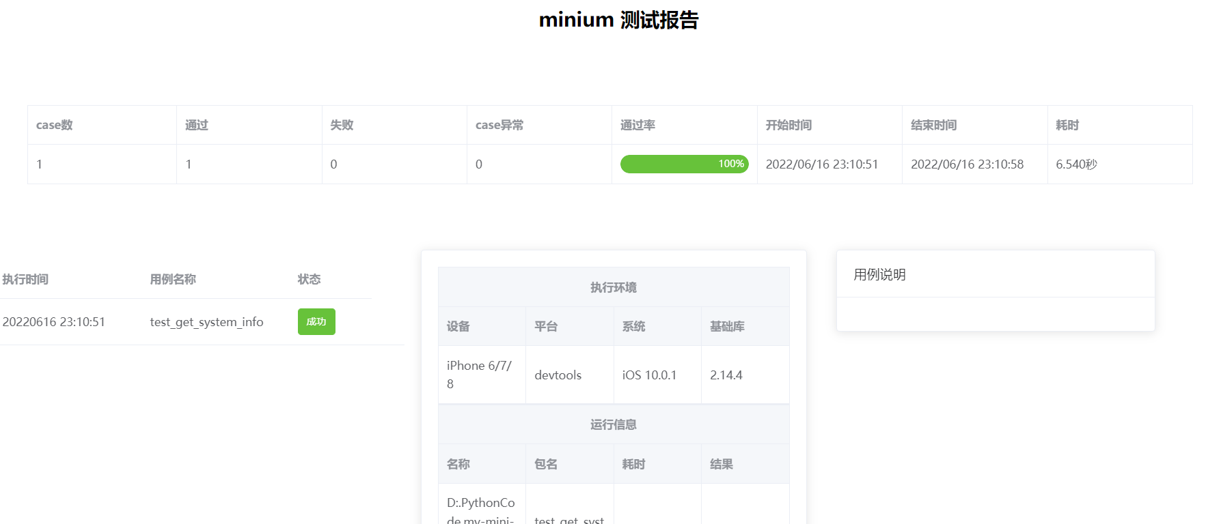Click the iPhone 6/7/8 device cell
Screen dimensions: 1221x524
(482, 375)
